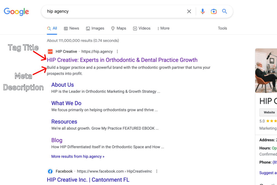277x185 pixels.
Task: Click the 'We're all about growth' snippet
Action: click(105, 128)
